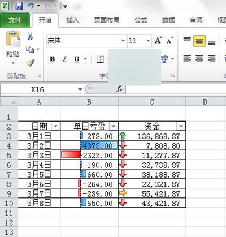Open the font group dialog launcher
Screen dimensions: 226x237
[173, 76]
